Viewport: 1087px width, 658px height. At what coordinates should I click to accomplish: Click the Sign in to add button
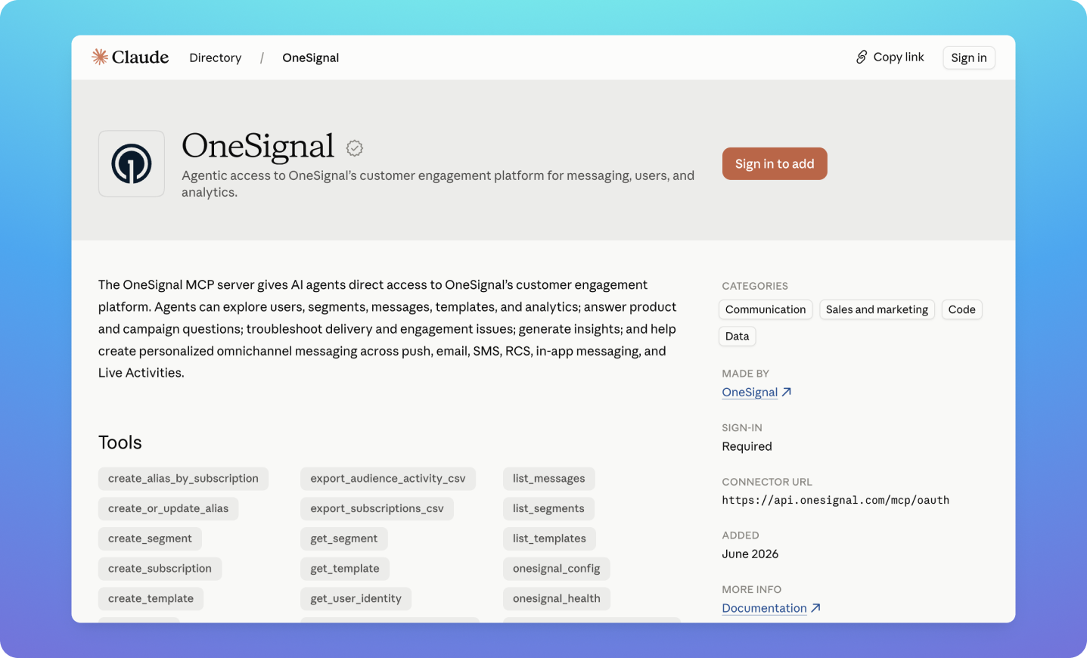pyautogui.click(x=775, y=163)
